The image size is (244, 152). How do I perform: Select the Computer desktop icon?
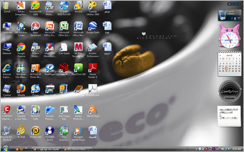pyautogui.click(x=7, y=26)
